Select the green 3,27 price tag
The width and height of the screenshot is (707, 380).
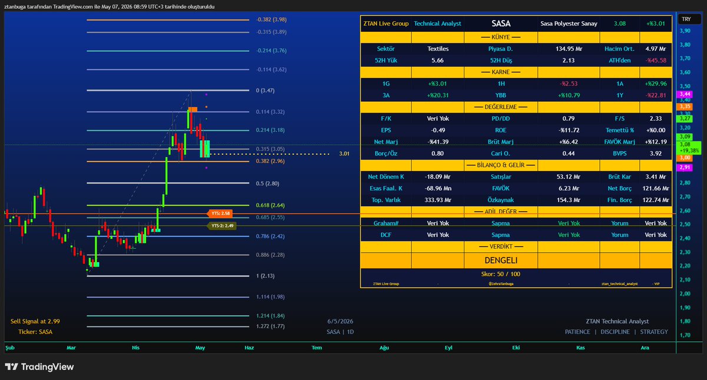point(685,118)
